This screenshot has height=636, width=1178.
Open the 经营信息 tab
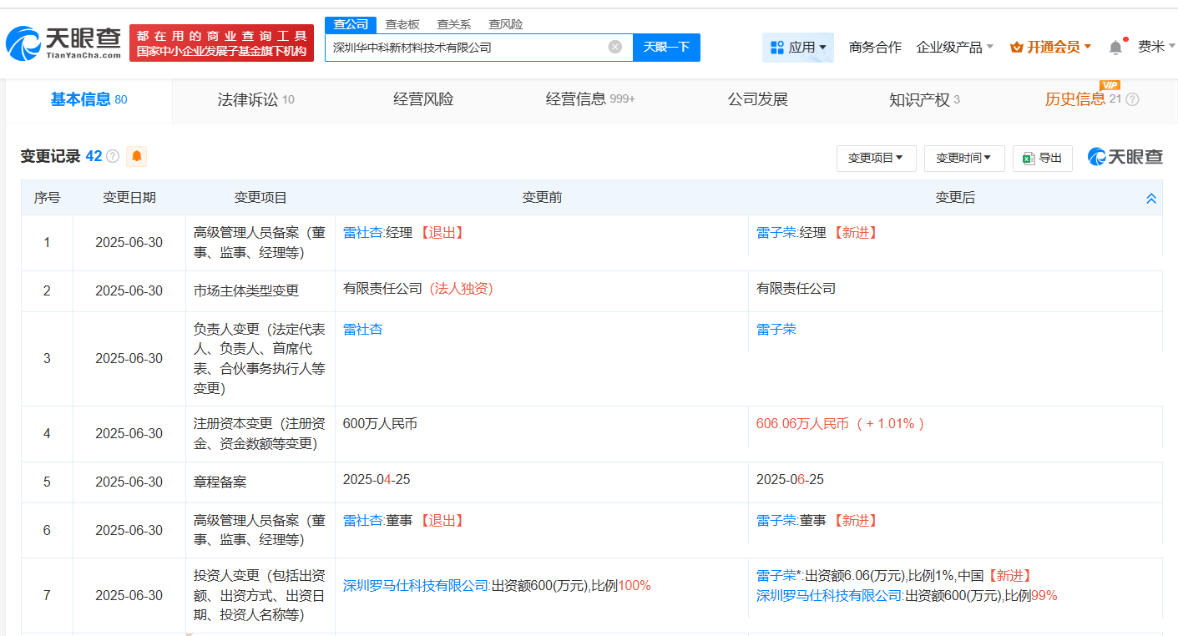click(x=590, y=99)
